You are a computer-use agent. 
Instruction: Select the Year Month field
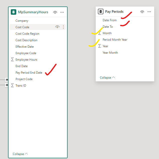110,53
